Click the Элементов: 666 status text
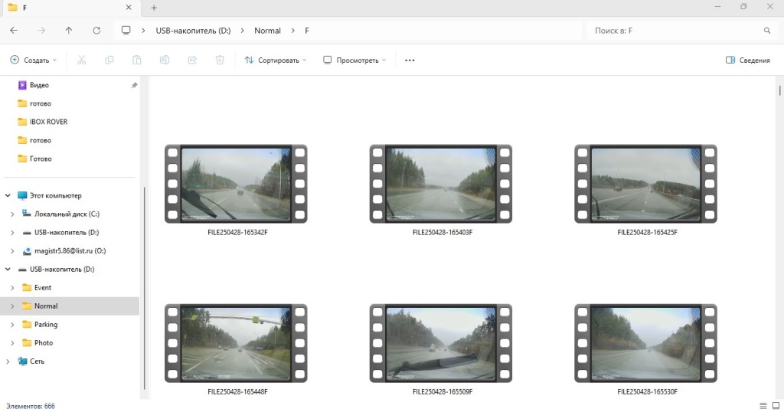Screen dimensions: 784x412 [x=31, y=406]
